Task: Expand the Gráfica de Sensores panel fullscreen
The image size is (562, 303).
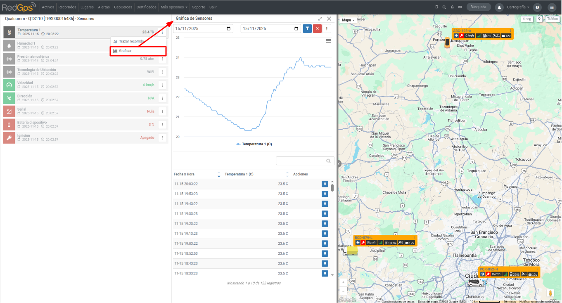Action: click(x=320, y=19)
